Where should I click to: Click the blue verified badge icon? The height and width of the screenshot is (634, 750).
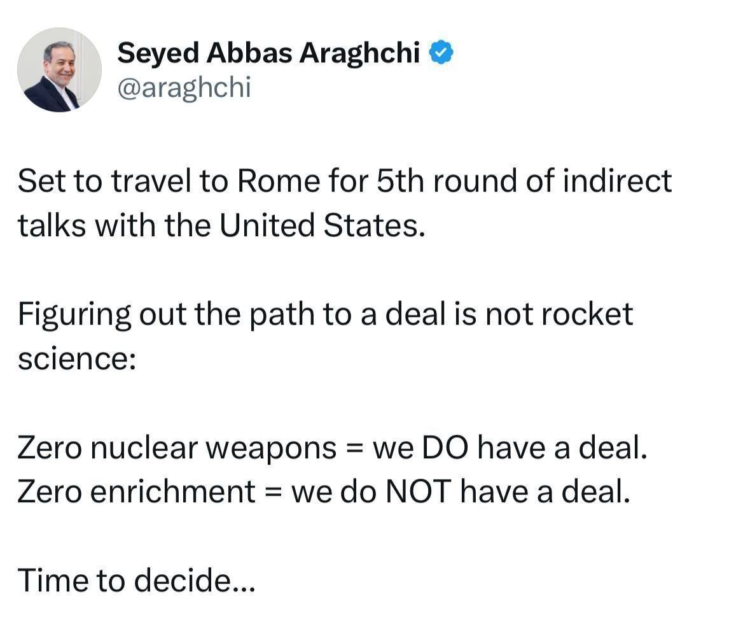(x=441, y=54)
